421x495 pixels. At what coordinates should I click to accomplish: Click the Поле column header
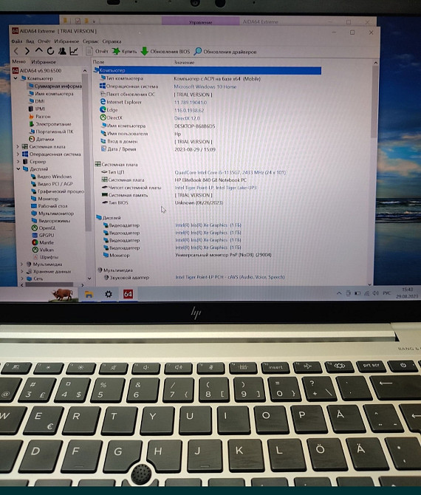pyautogui.click(x=99, y=62)
